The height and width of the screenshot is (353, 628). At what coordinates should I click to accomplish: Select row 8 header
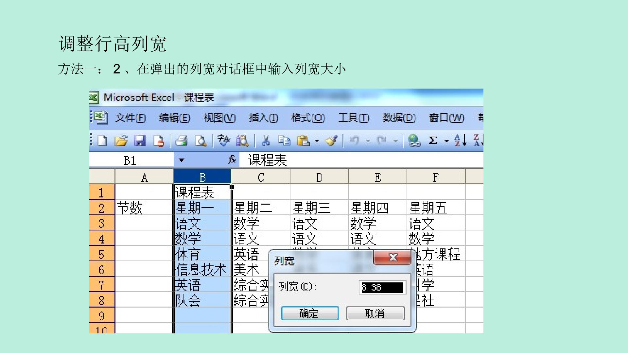[x=102, y=299]
